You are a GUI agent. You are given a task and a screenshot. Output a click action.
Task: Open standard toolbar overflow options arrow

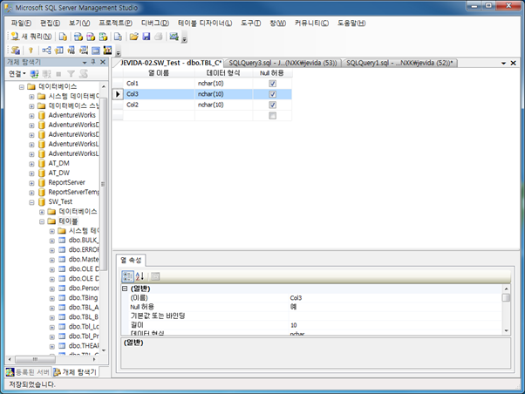[185, 38]
